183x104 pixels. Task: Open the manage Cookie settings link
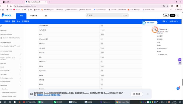click(49, 95)
